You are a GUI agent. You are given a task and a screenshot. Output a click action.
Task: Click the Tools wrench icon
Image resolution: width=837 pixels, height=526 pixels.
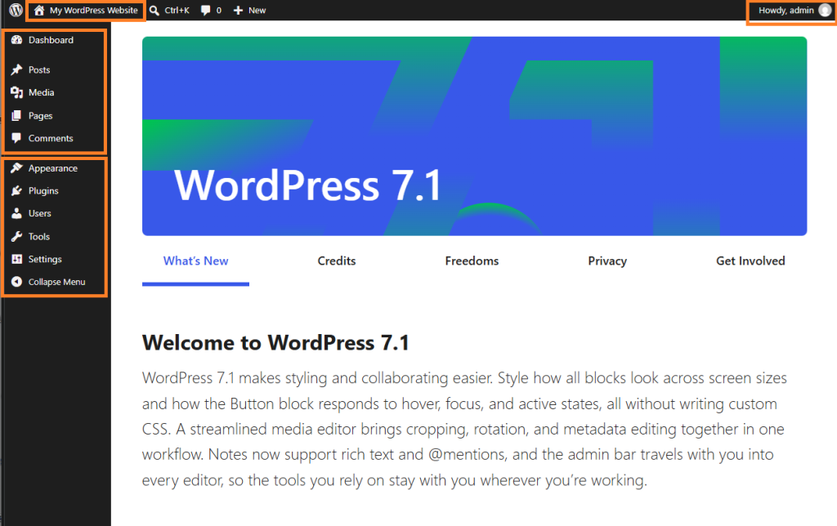tap(16, 236)
